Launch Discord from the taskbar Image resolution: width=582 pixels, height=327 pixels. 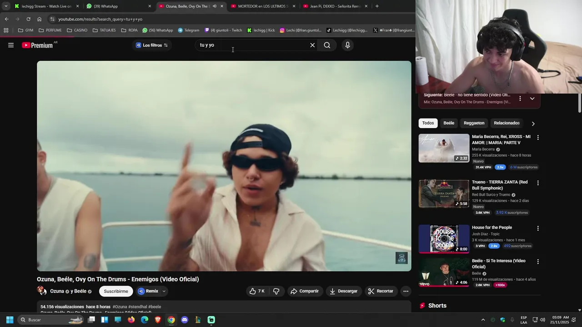pos(184,320)
